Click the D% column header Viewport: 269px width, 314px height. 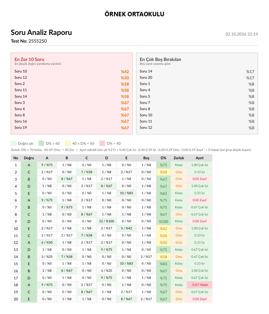click(163, 158)
